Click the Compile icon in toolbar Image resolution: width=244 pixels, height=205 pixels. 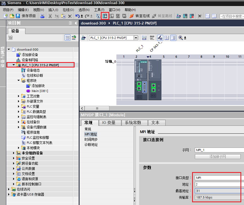tap(98, 16)
